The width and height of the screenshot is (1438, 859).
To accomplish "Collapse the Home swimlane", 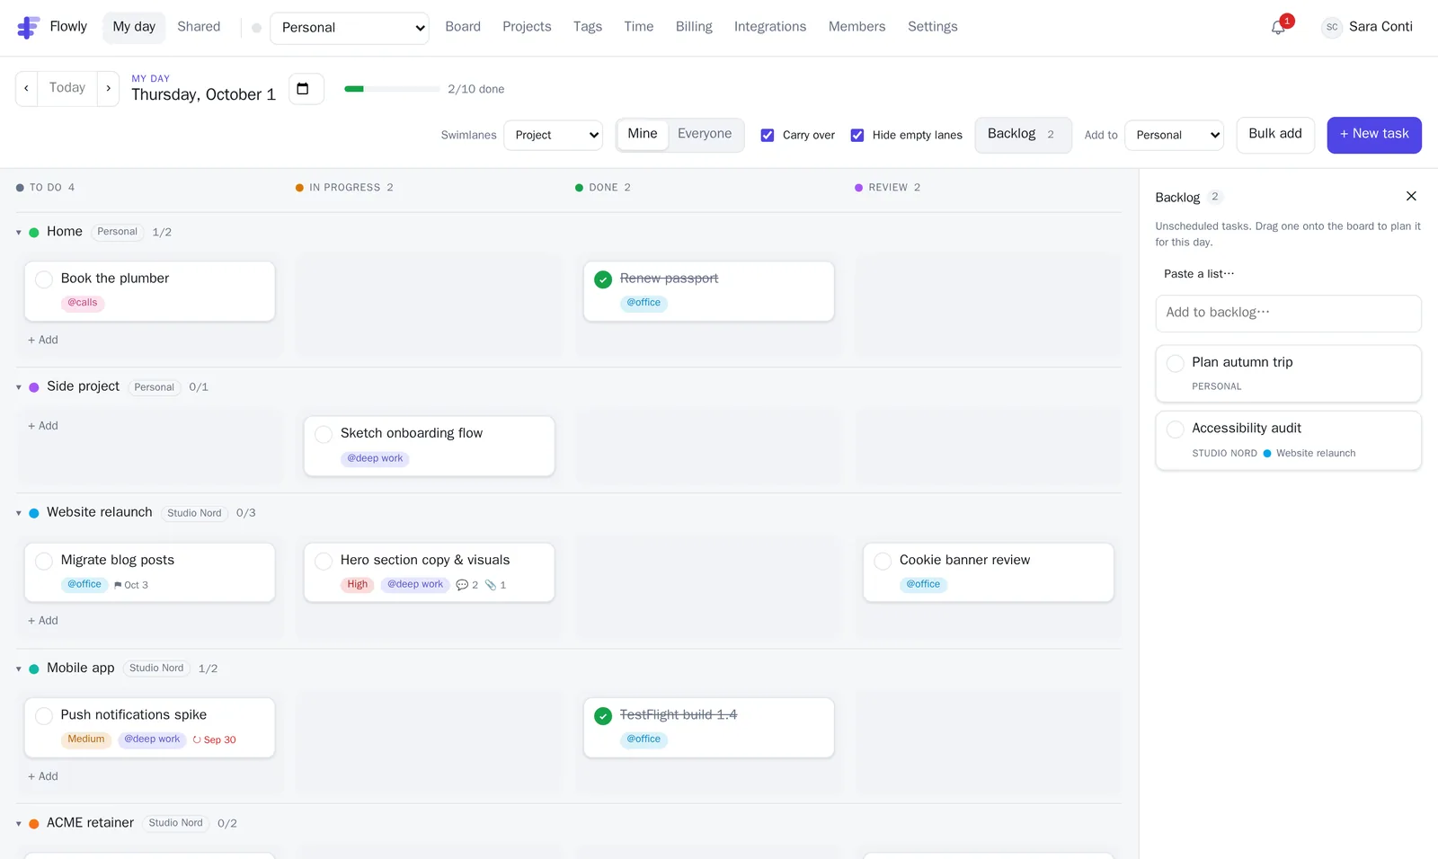I will point(19,232).
